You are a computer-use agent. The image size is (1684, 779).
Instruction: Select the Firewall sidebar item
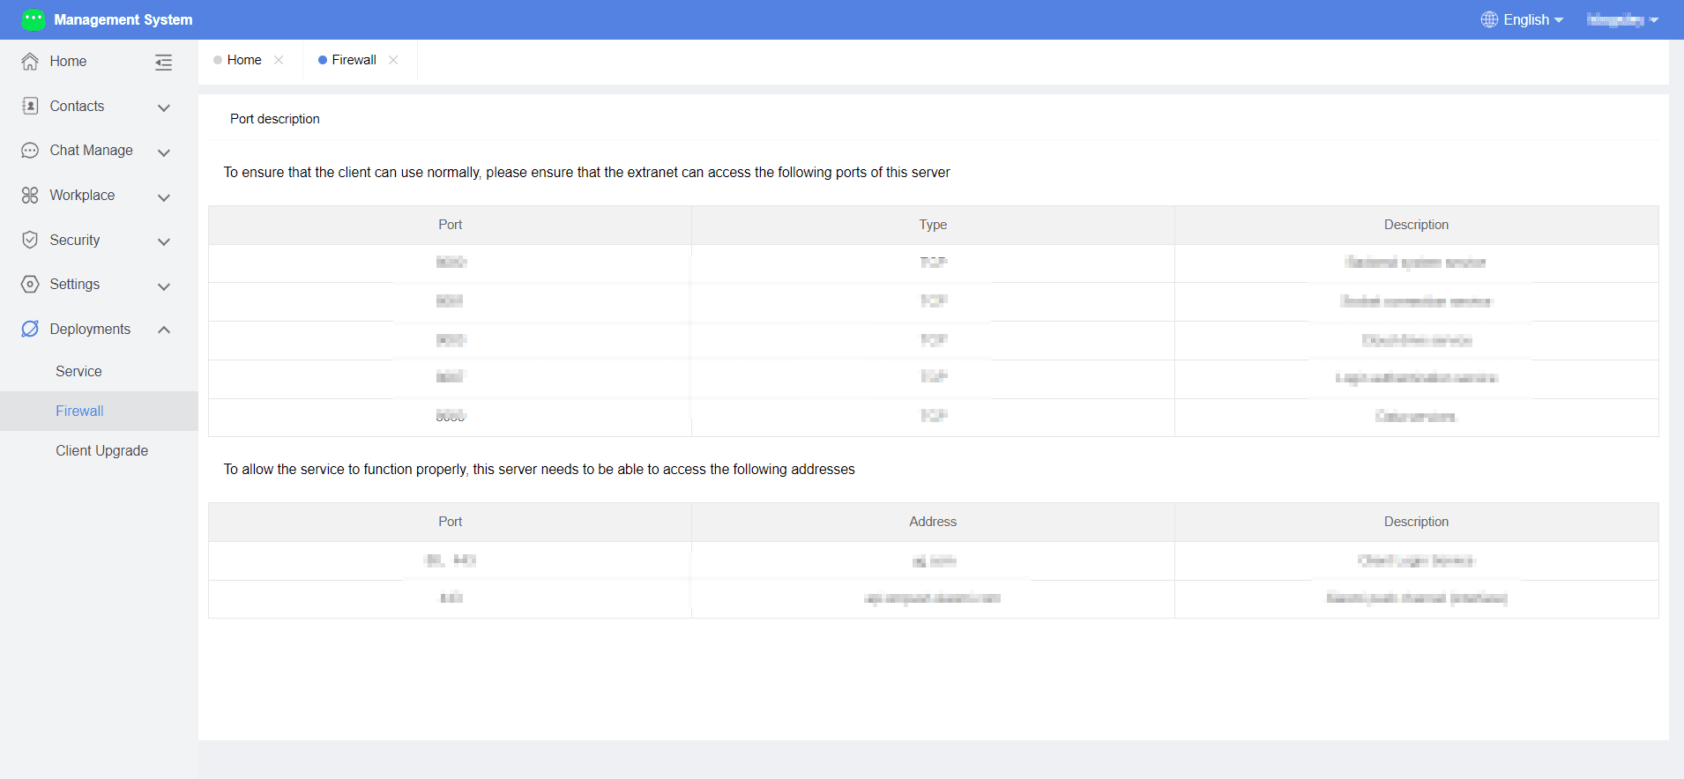99,411
